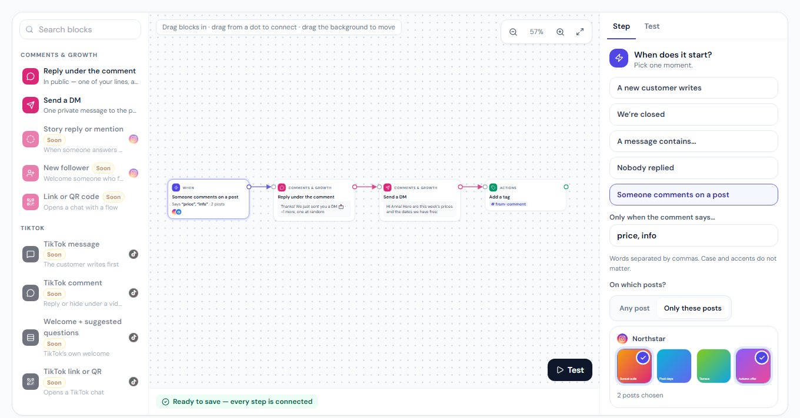Open the Test tab in right panel
Image resolution: width=800 pixels, height=418 pixels.
pos(652,26)
